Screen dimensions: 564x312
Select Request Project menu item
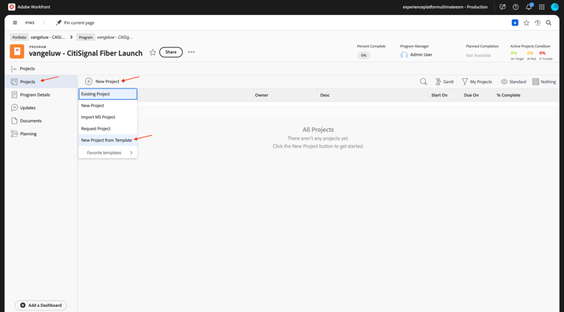pyautogui.click(x=108, y=128)
